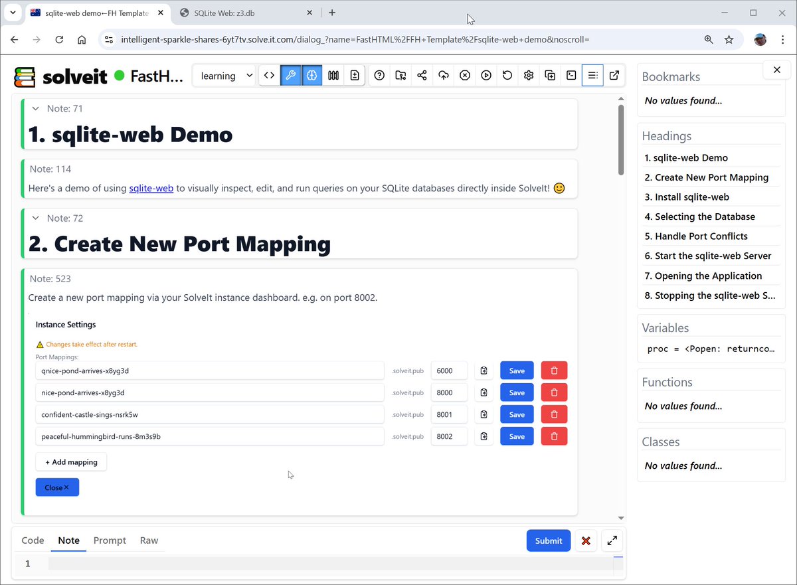This screenshot has height=585, width=797.
Task: Click Save for port 8002 mapping
Action: pos(517,436)
